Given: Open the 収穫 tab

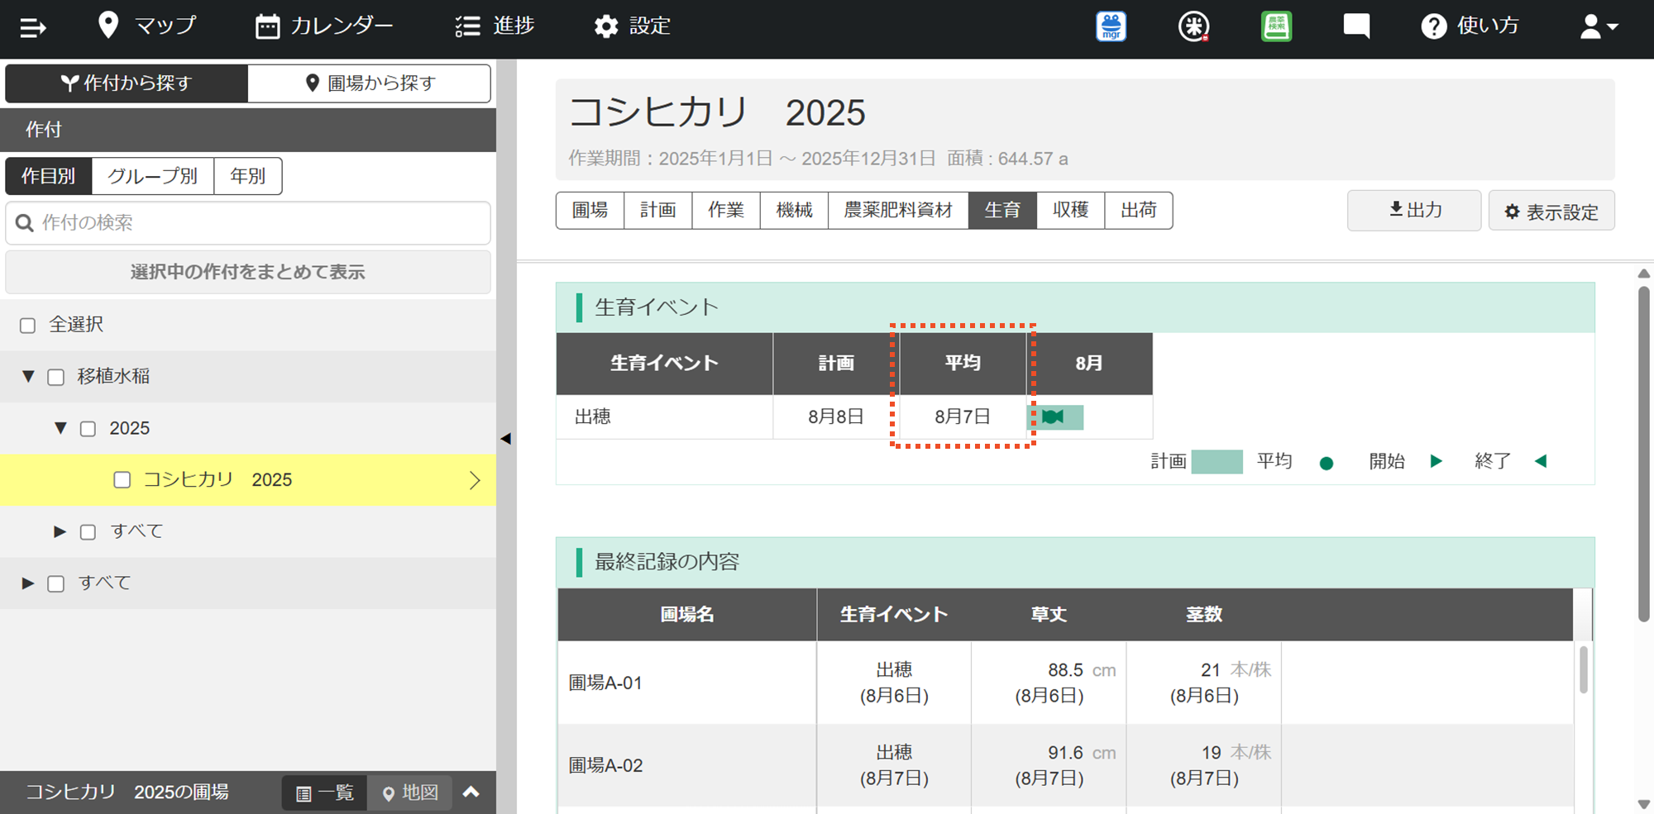Looking at the screenshot, I should [x=1070, y=210].
